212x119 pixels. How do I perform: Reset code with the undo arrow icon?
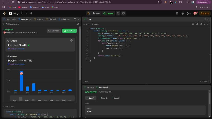pos(205,24)
